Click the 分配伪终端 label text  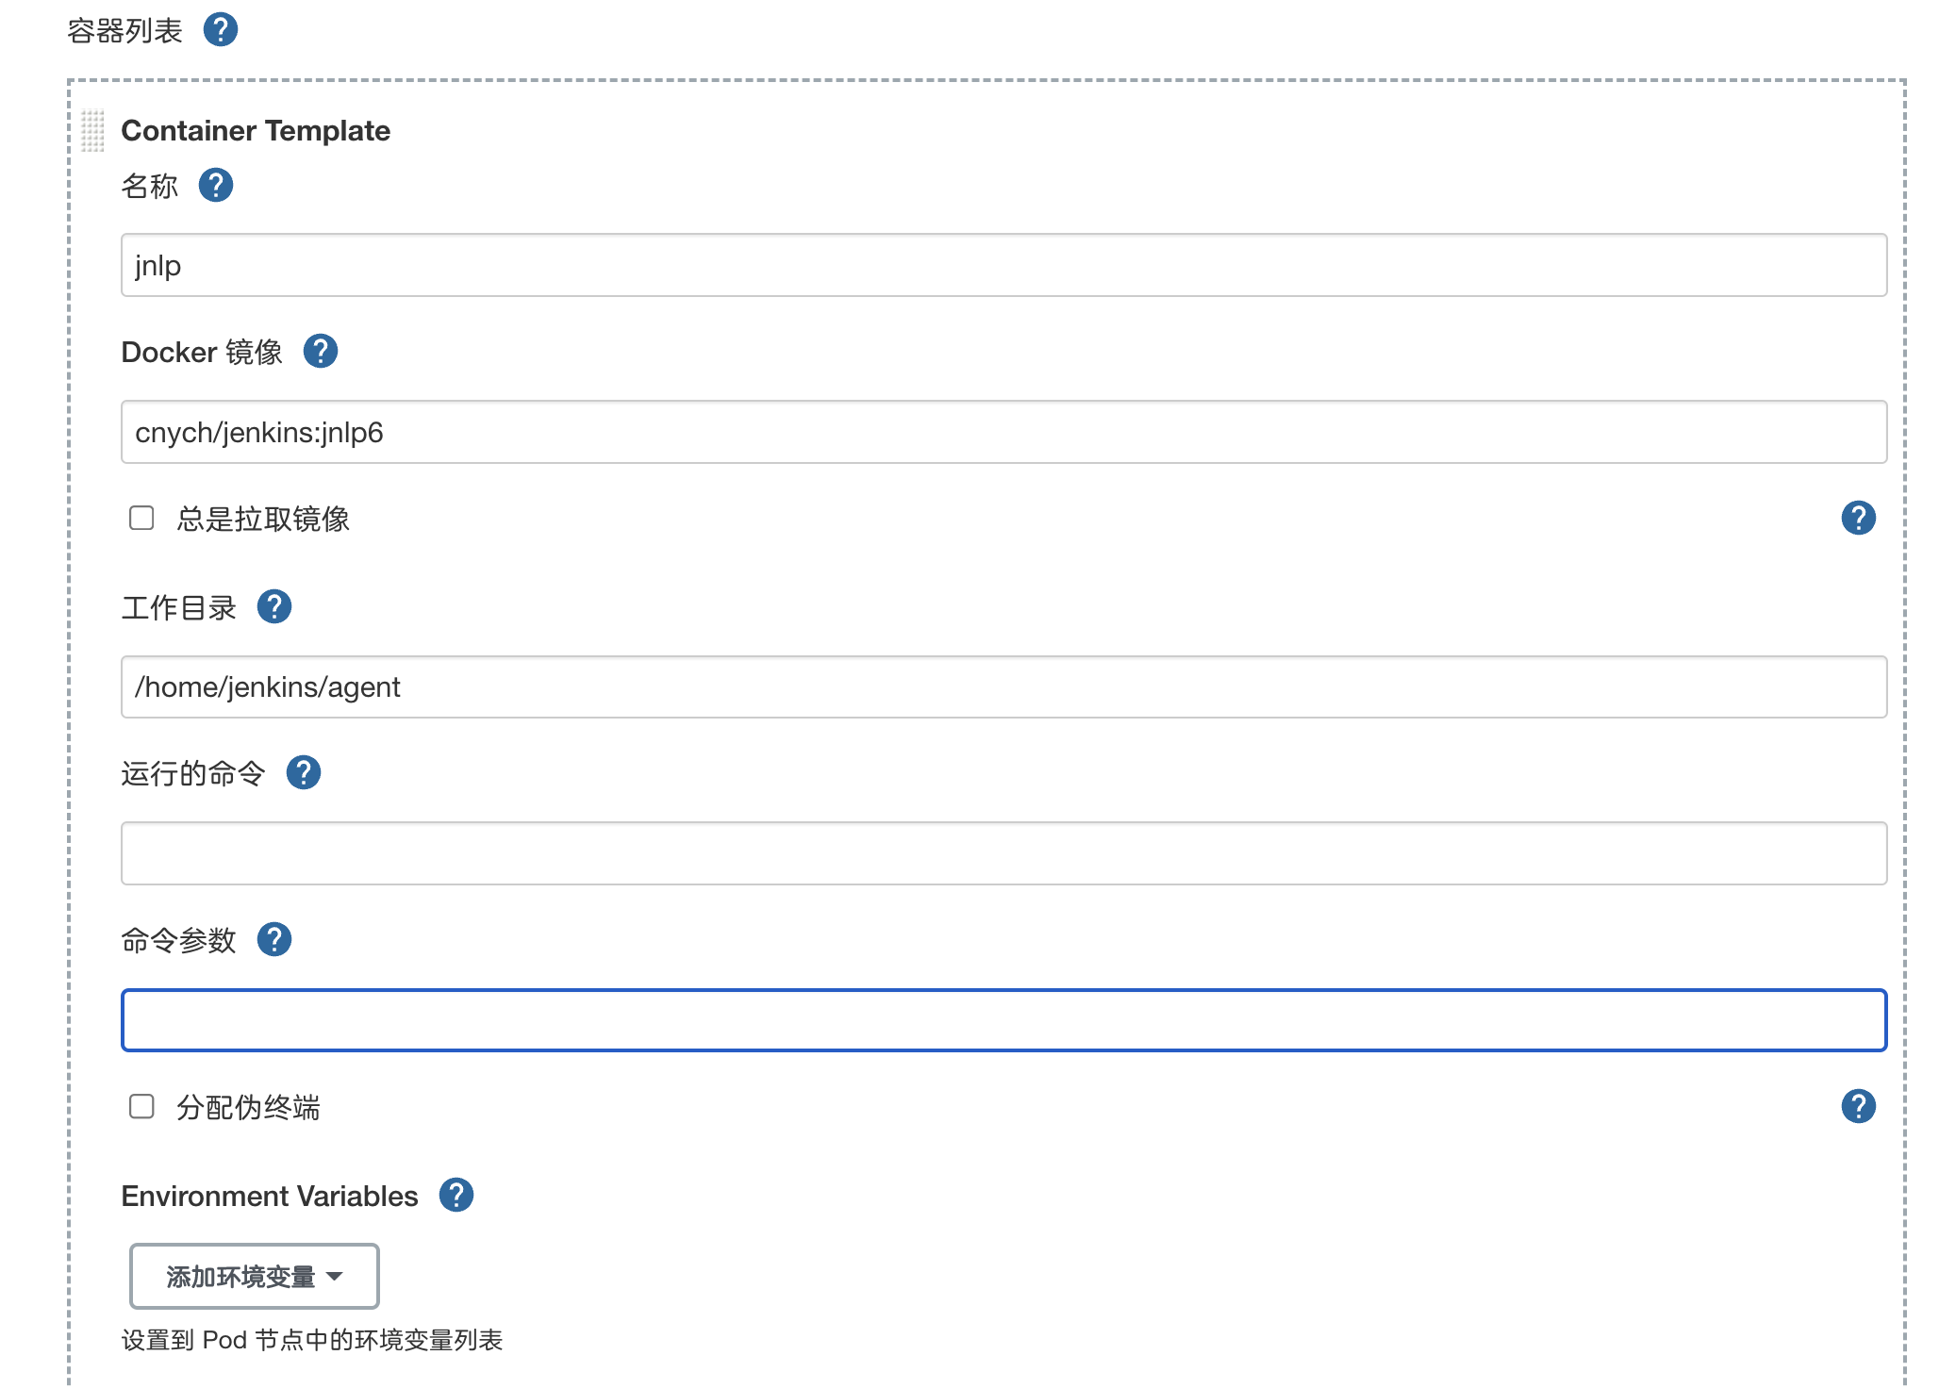pyautogui.click(x=248, y=1107)
